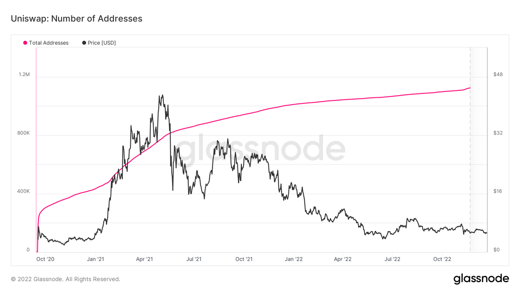Click the chart title 'Uniswap: Number of Addresses'
This screenshot has width=520, height=292.
click(x=76, y=19)
